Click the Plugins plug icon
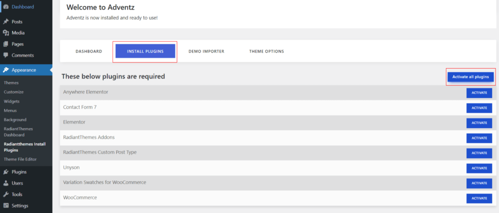The height and width of the screenshot is (213, 499). click(x=6, y=172)
